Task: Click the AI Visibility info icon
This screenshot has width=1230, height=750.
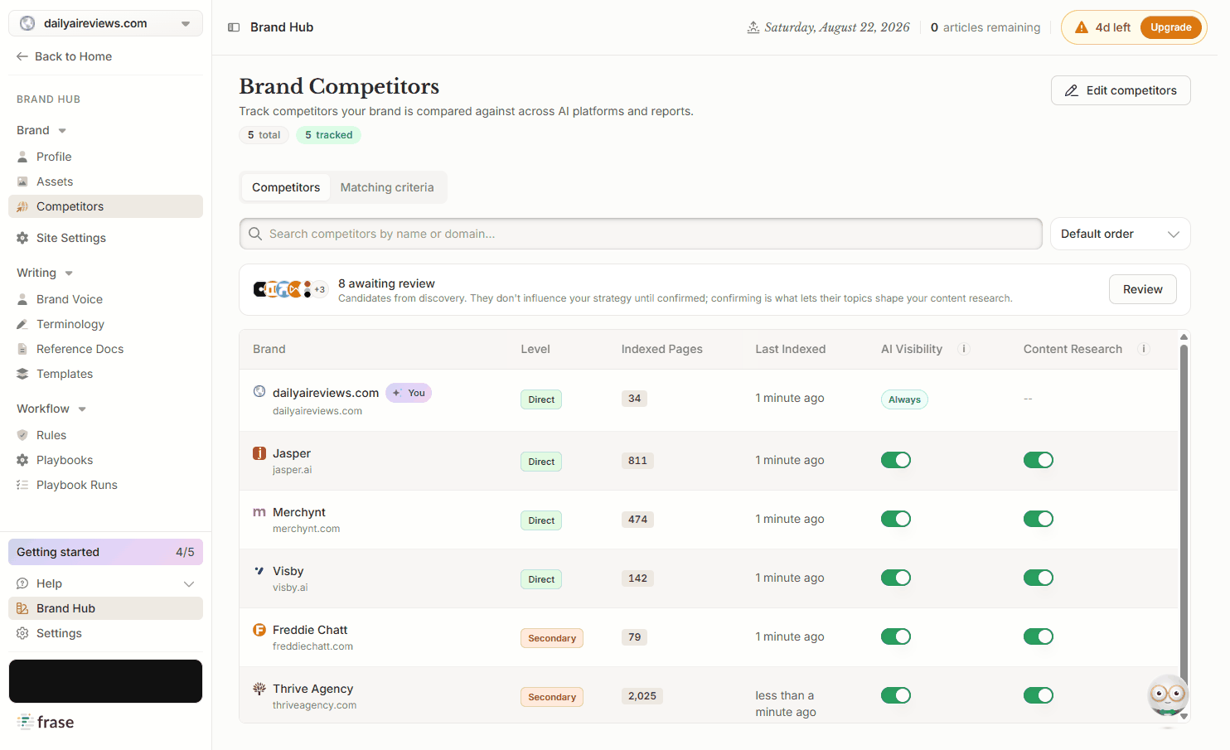Action: (x=964, y=349)
